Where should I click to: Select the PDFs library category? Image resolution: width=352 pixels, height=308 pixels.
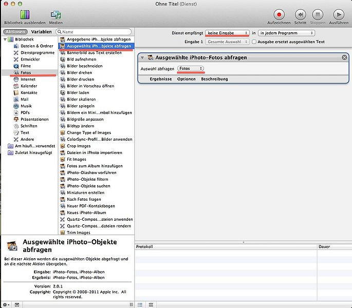coord(25,112)
